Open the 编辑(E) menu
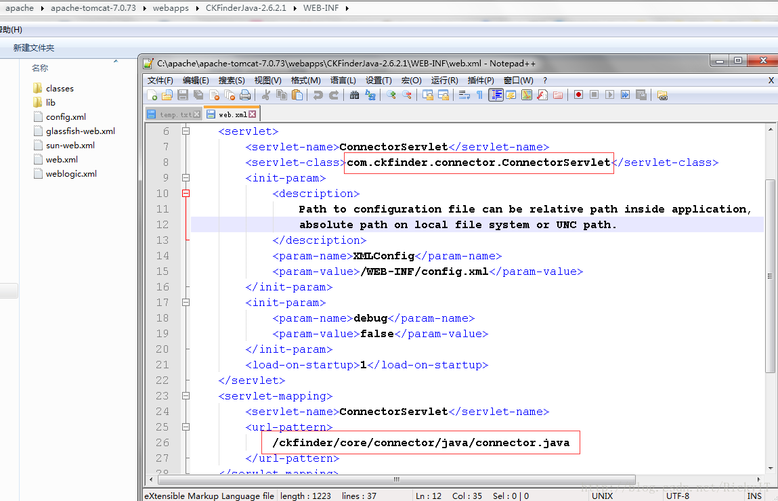 pyautogui.click(x=196, y=81)
